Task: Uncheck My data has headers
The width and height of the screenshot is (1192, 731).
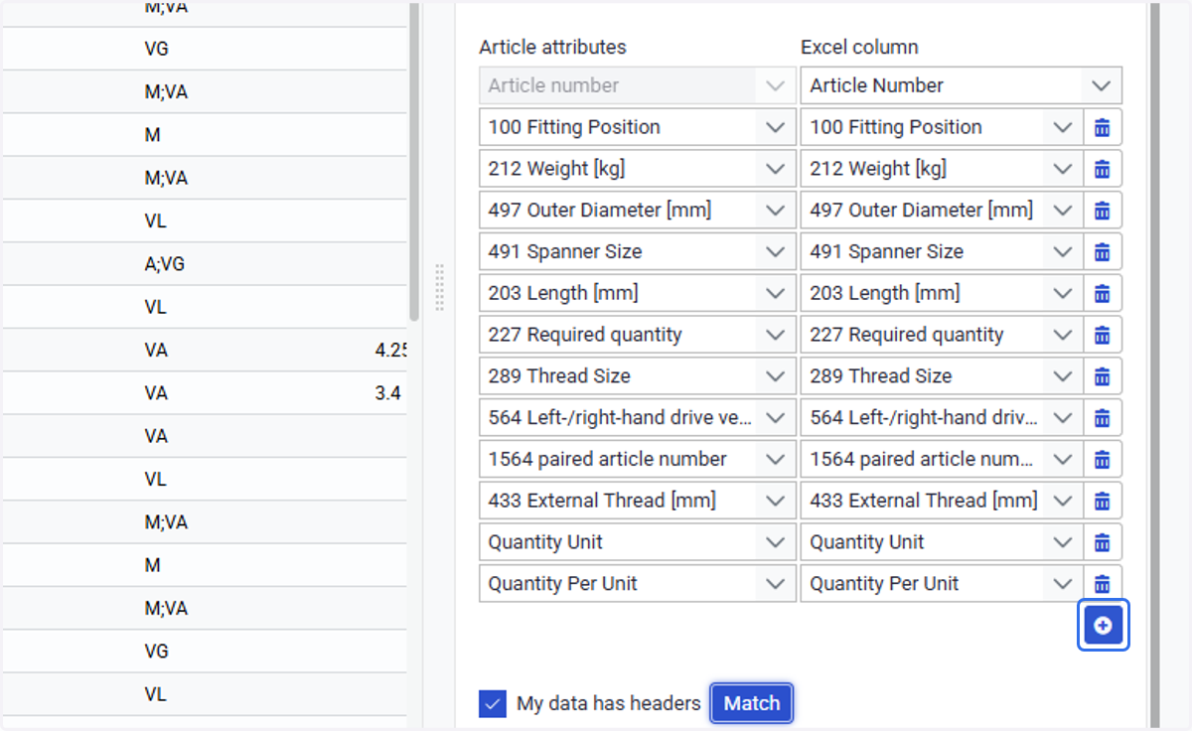Action: click(493, 704)
